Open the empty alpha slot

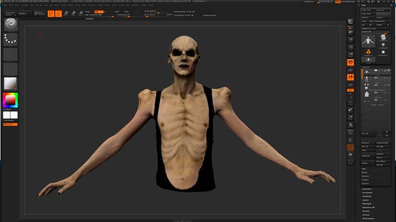click(x=10, y=54)
